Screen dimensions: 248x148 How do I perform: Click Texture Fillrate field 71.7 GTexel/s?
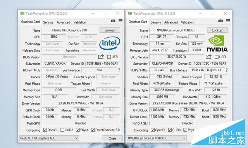point(214,83)
